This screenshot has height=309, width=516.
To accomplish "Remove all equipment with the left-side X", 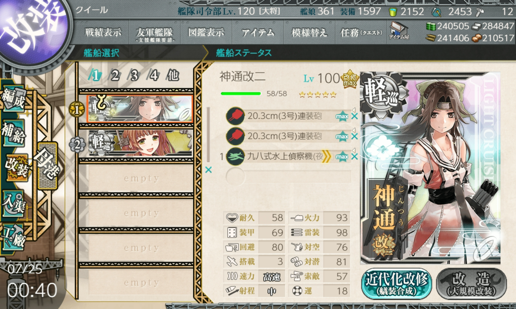I will click(208, 170).
